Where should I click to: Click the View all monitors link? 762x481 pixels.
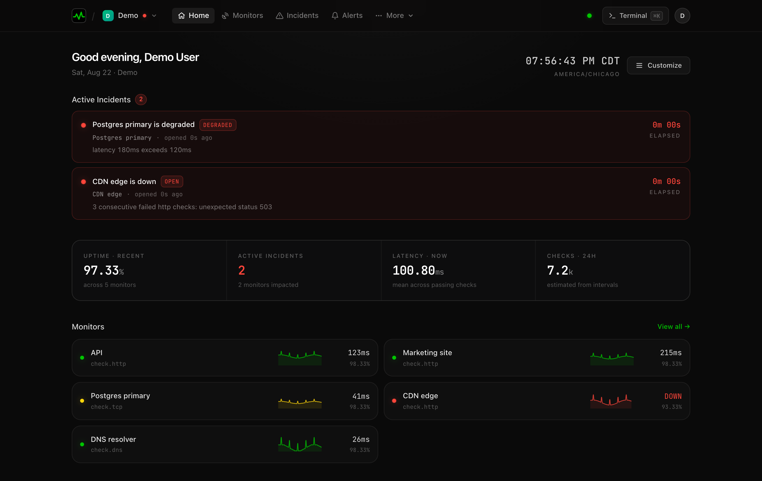(674, 327)
